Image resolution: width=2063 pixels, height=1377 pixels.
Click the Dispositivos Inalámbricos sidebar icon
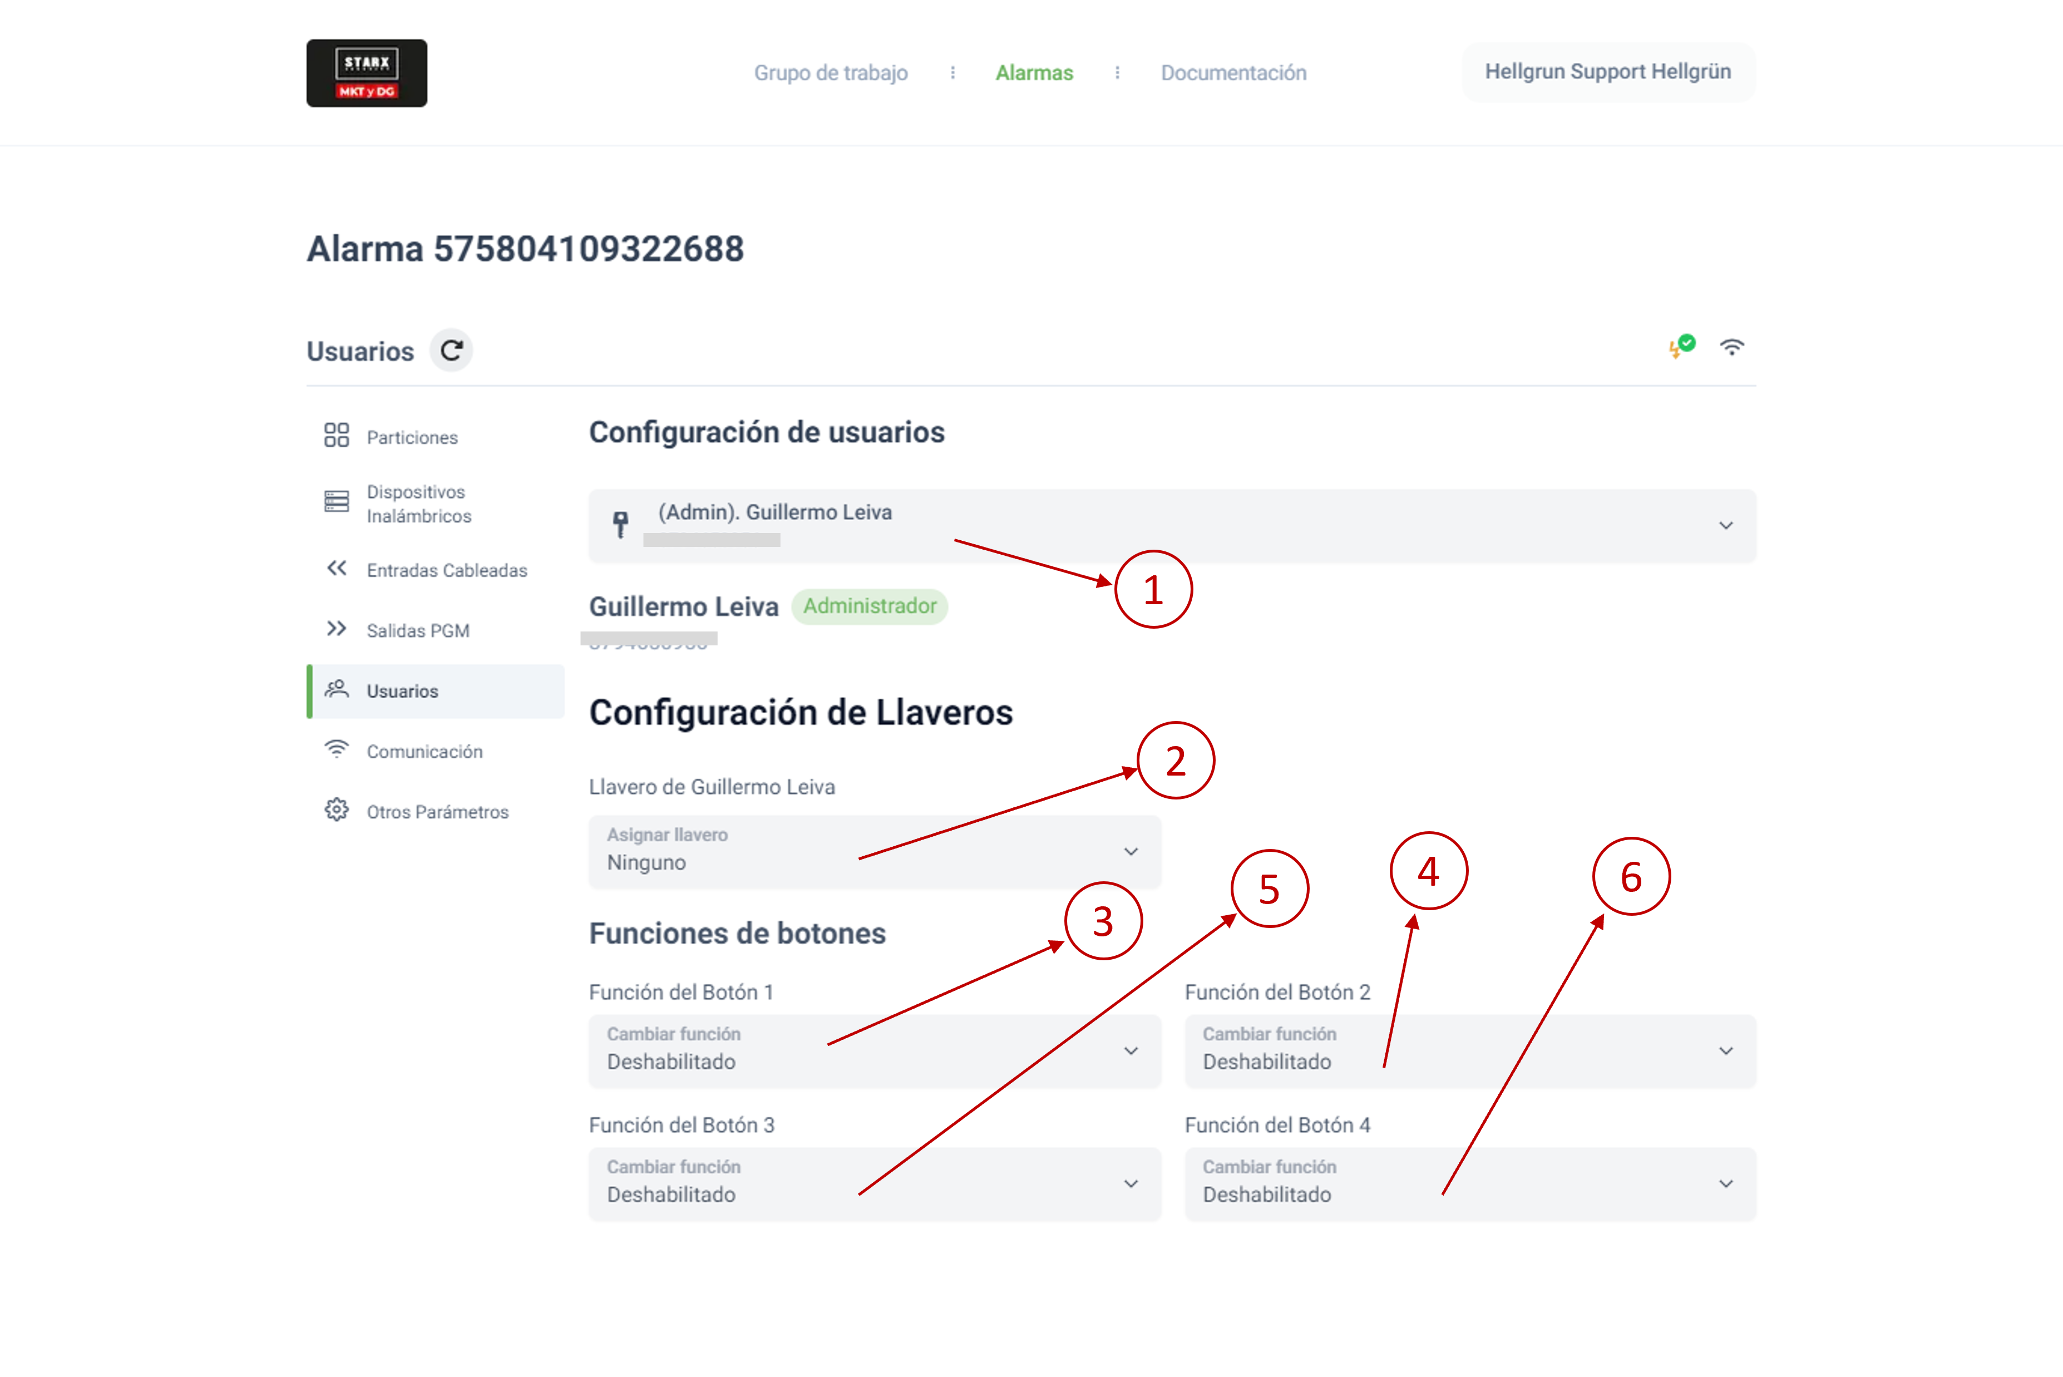[x=337, y=502]
